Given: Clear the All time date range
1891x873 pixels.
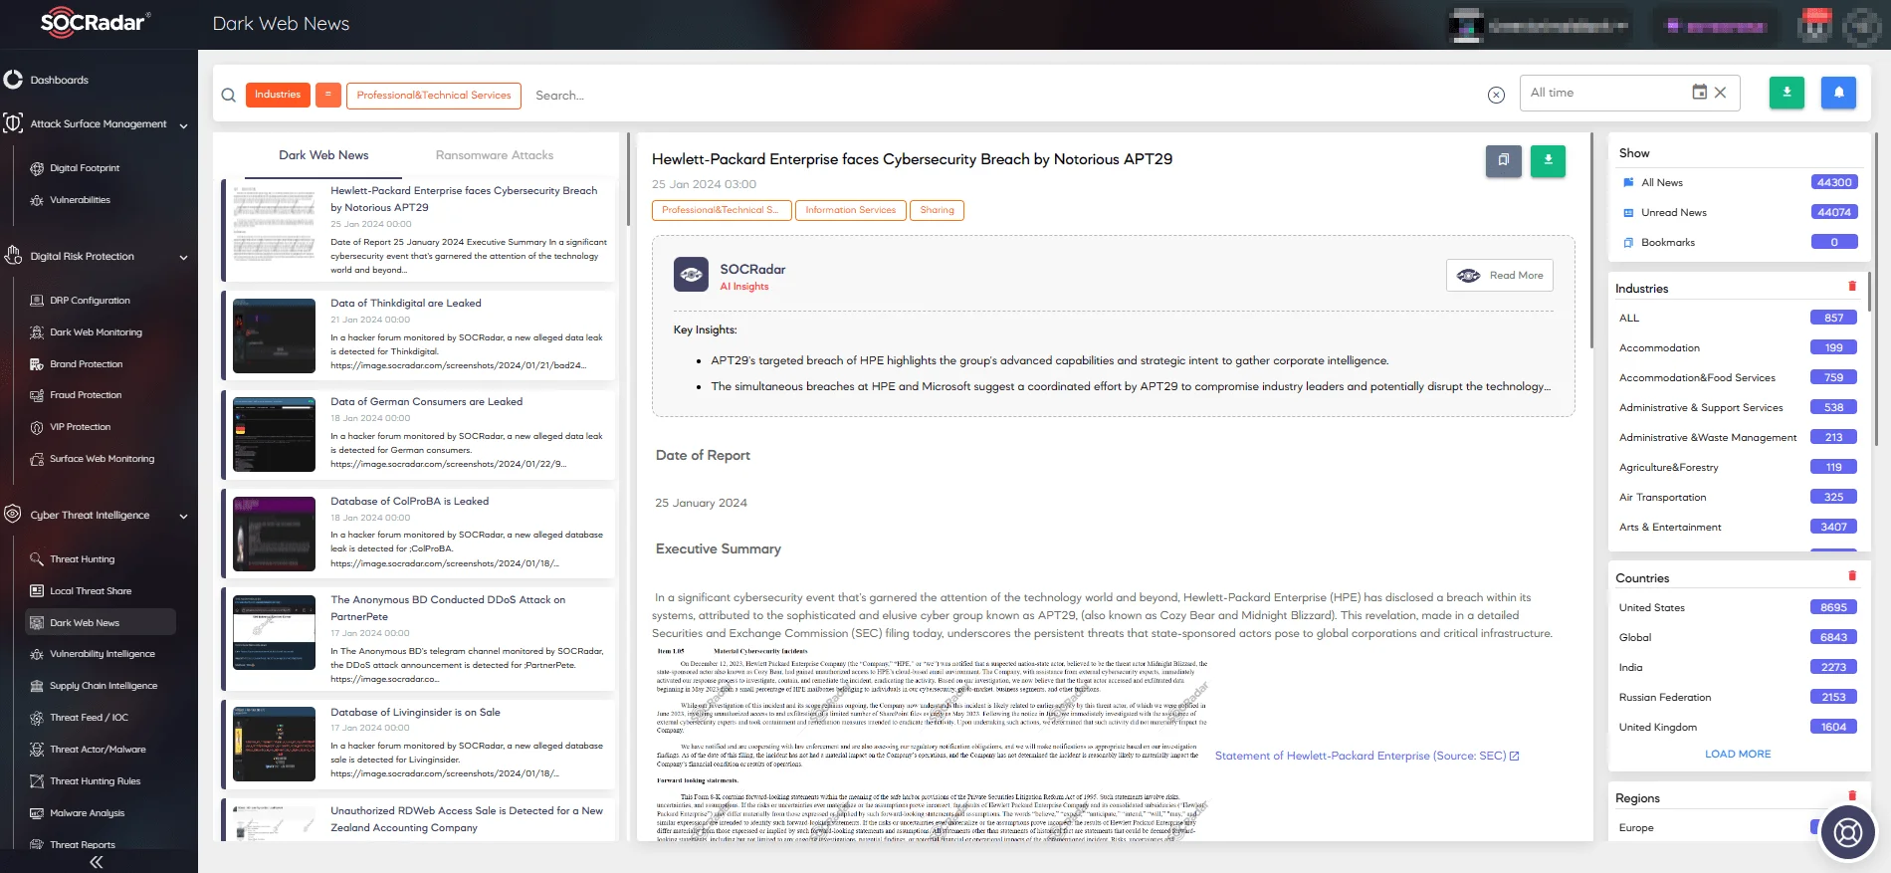Looking at the screenshot, I should (1720, 93).
